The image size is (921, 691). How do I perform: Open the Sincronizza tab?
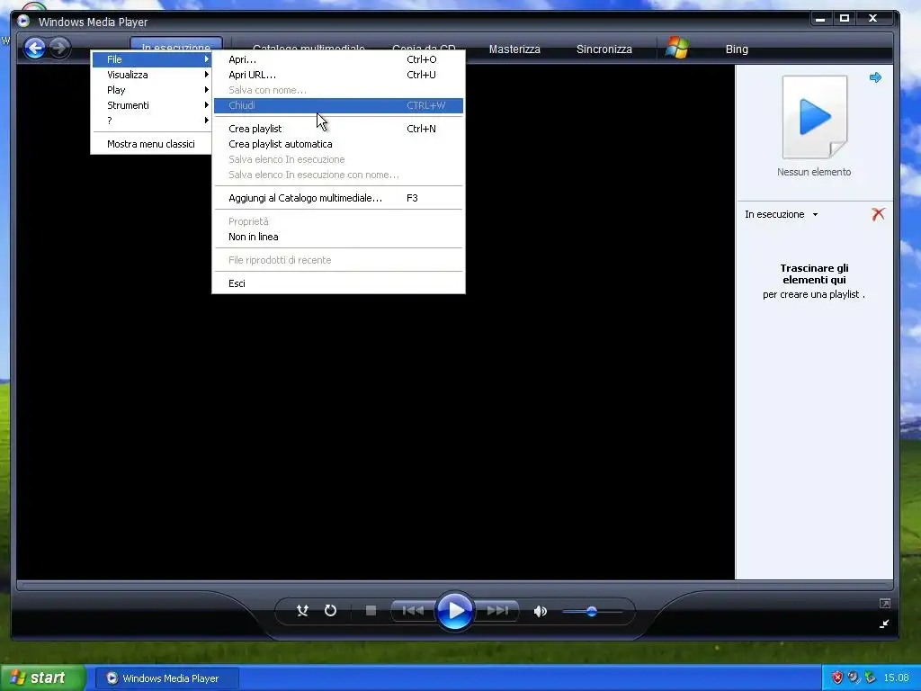604,49
